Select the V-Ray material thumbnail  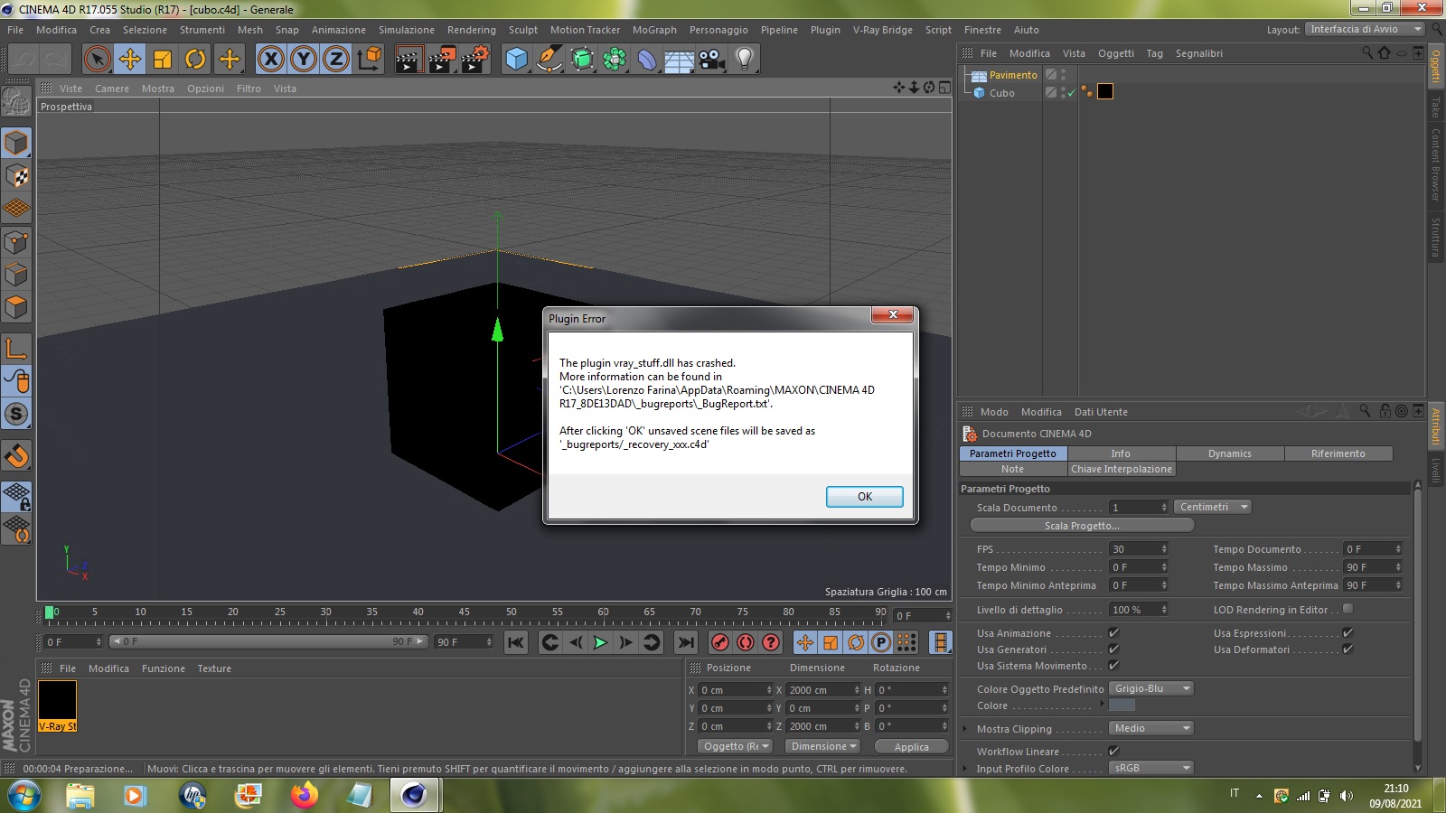coord(57,706)
